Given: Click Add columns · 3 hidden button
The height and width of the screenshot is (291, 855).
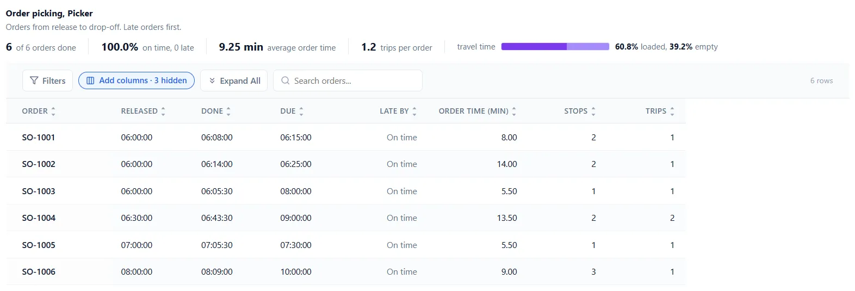Looking at the screenshot, I should [x=137, y=81].
